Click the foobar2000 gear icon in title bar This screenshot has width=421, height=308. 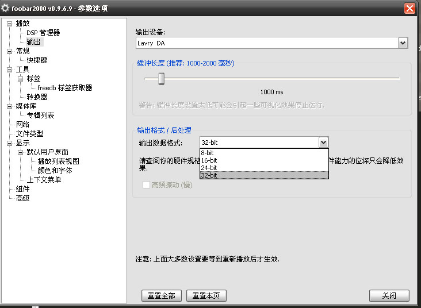pos(5,8)
